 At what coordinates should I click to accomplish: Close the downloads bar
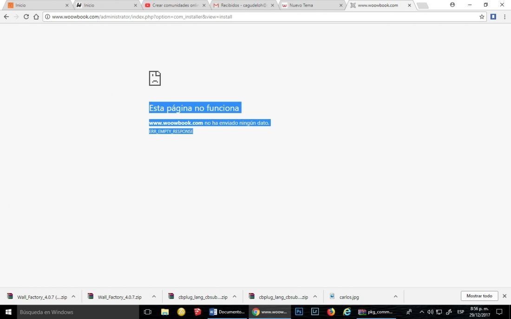pyautogui.click(x=504, y=296)
